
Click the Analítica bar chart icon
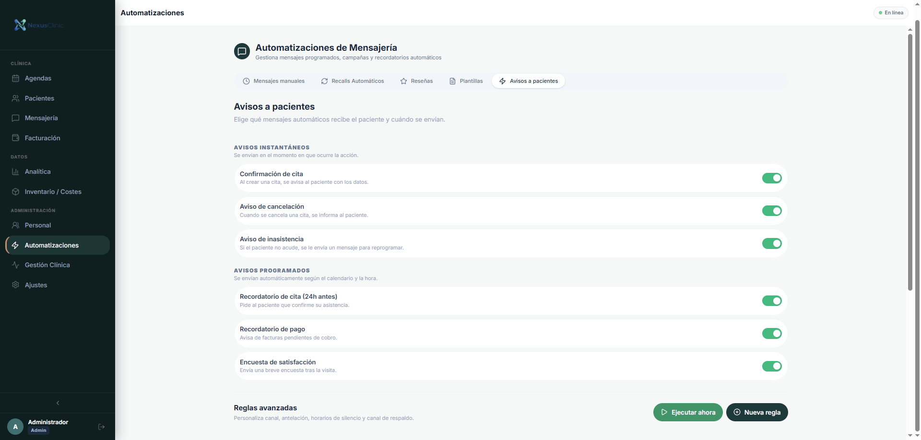pos(15,171)
